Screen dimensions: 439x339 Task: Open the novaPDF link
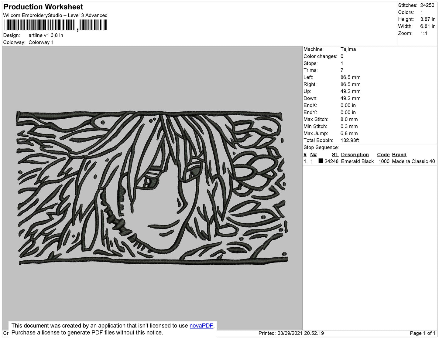click(x=201, y=326)
